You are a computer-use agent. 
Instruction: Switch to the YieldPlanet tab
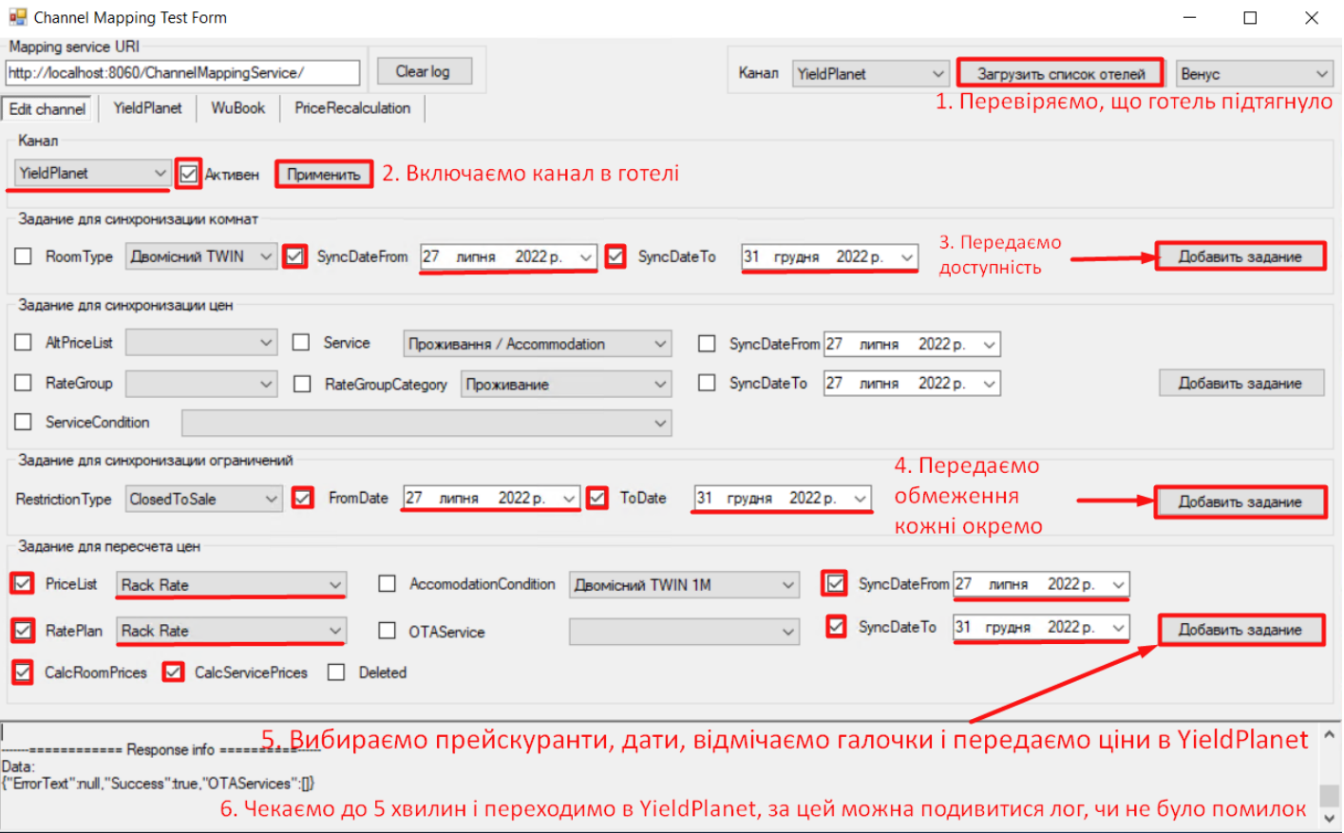[x=147, y=108]
